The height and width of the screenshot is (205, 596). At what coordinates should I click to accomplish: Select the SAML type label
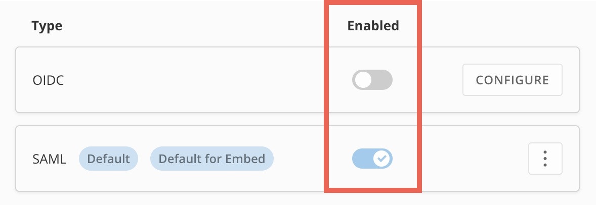pyautogui.click(x=50, y=159)
